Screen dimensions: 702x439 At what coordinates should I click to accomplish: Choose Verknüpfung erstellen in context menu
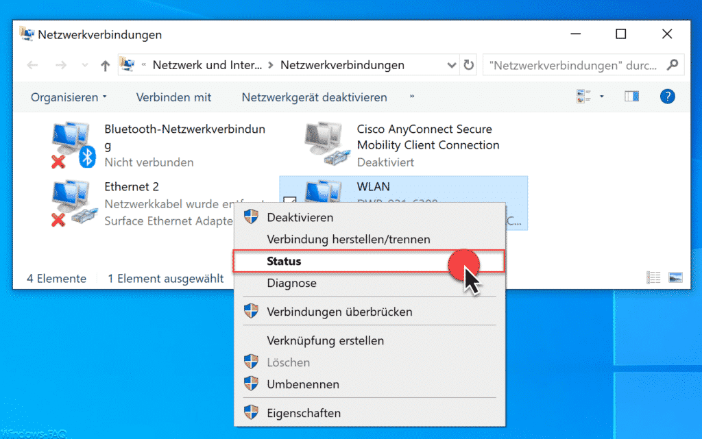[370, 340]
